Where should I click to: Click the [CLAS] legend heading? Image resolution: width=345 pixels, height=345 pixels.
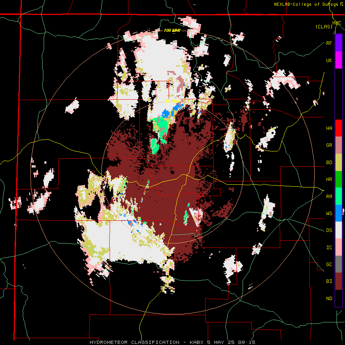[x=324, y=26]
